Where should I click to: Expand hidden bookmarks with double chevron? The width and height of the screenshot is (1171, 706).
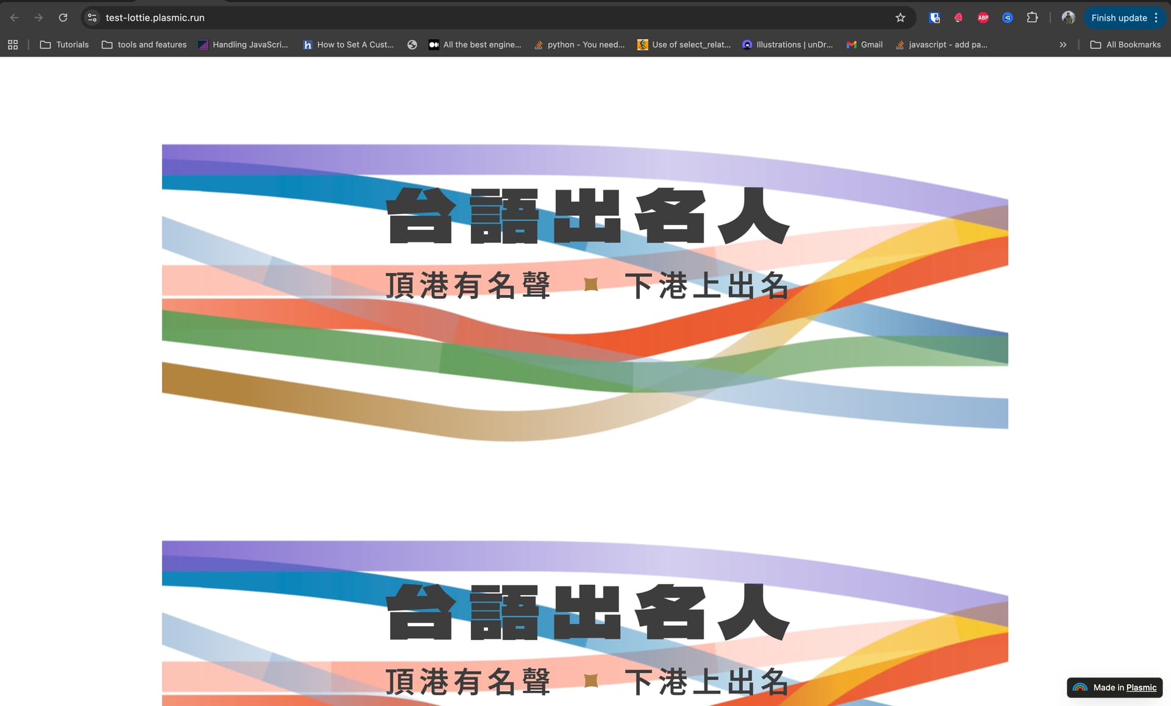coord(1063,45)
